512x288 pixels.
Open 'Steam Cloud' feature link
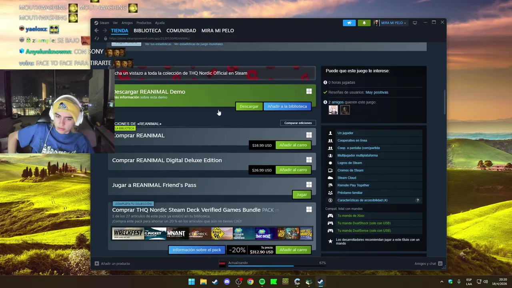[347, 178]
